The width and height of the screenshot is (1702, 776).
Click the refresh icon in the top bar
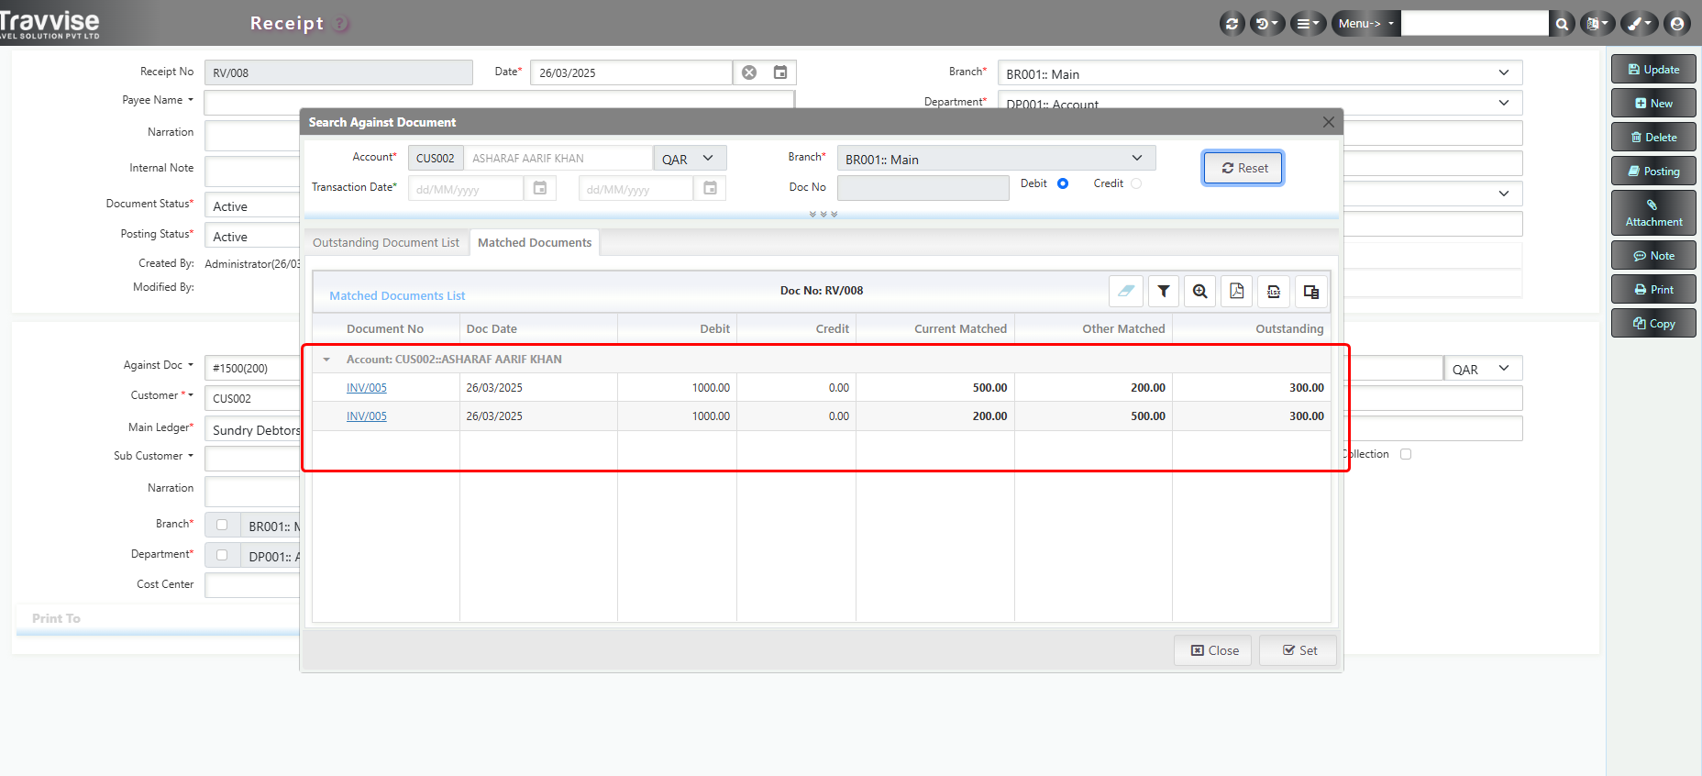pyautogui.click(x=1232, y=24)
